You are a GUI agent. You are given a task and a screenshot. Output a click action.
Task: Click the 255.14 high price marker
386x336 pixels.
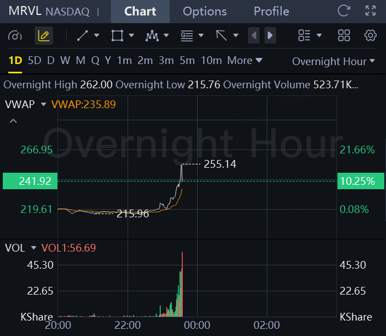tap(220, 164)
